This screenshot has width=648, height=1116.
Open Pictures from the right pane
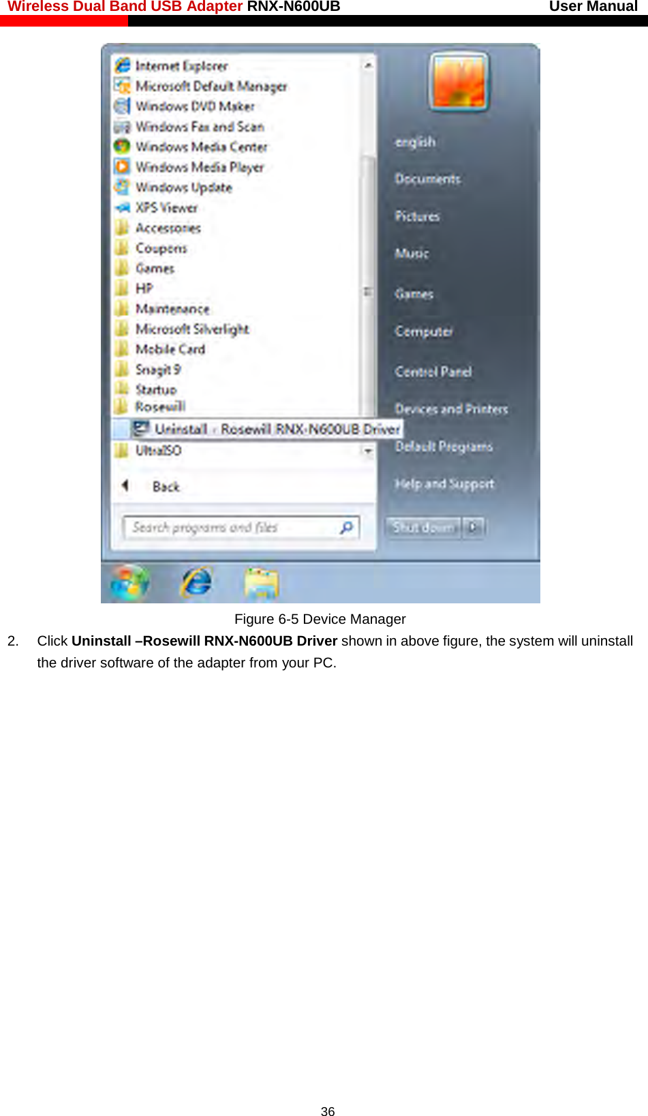pyautogui.click(x=417, y=216)
